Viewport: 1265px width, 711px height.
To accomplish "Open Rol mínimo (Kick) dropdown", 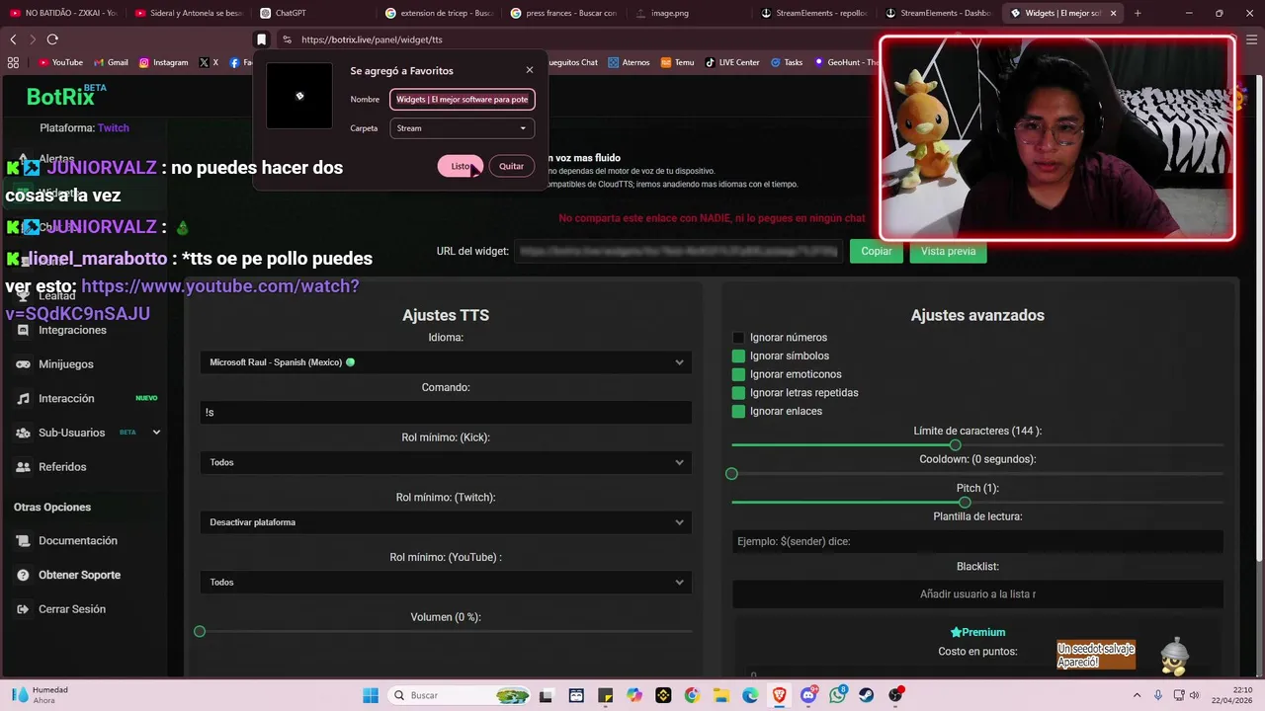I will pos(446,462).
